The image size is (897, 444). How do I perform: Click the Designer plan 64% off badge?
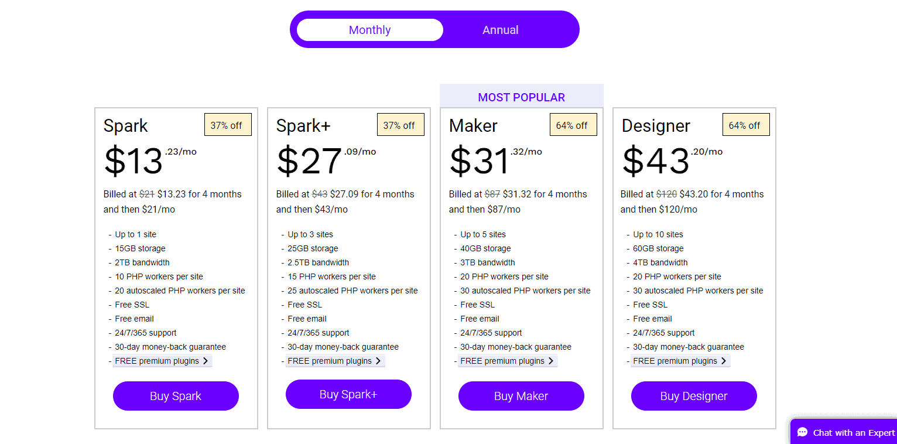(745, 125)
